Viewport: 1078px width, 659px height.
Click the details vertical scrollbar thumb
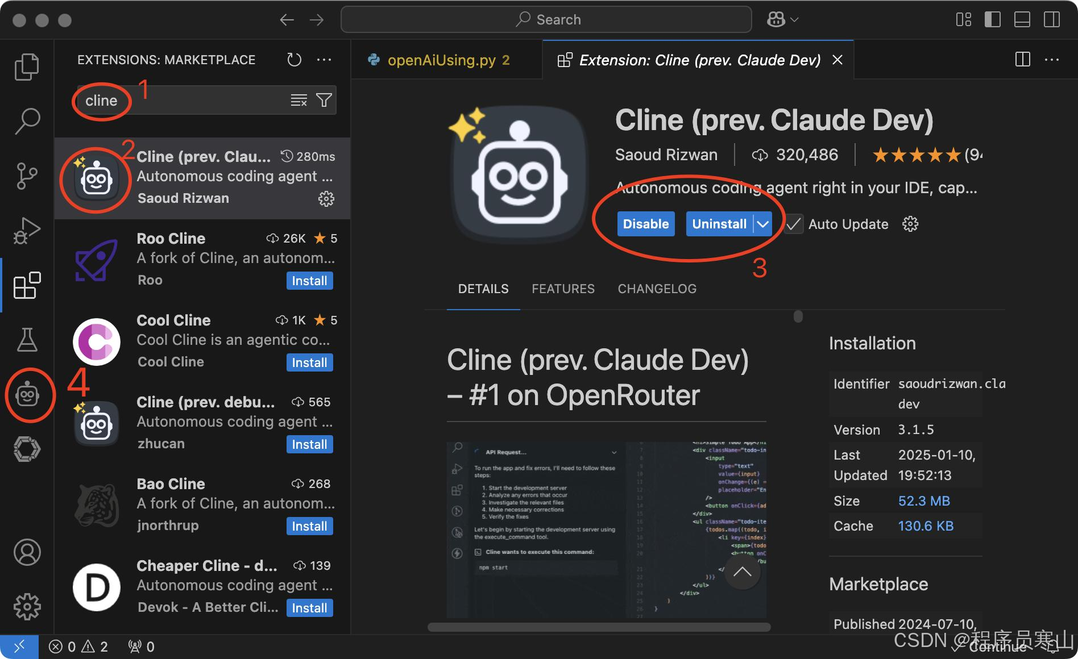[x=798, y=316]
